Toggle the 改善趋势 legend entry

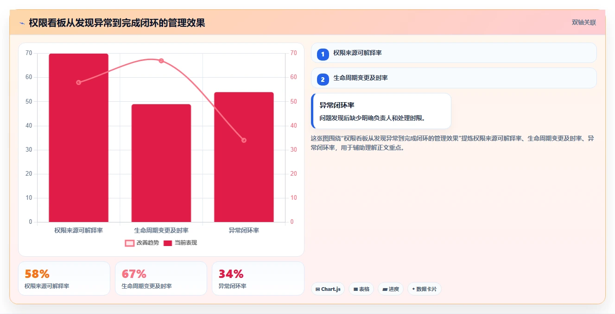coord(142,243)
